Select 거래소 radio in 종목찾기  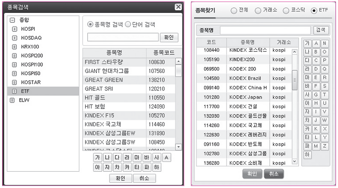coord(258,11)
